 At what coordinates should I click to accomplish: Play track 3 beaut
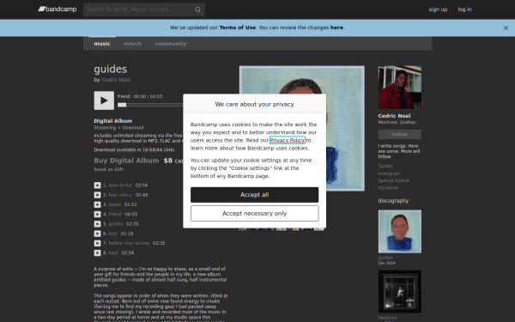pyautogui.click(x=97, y=204)
